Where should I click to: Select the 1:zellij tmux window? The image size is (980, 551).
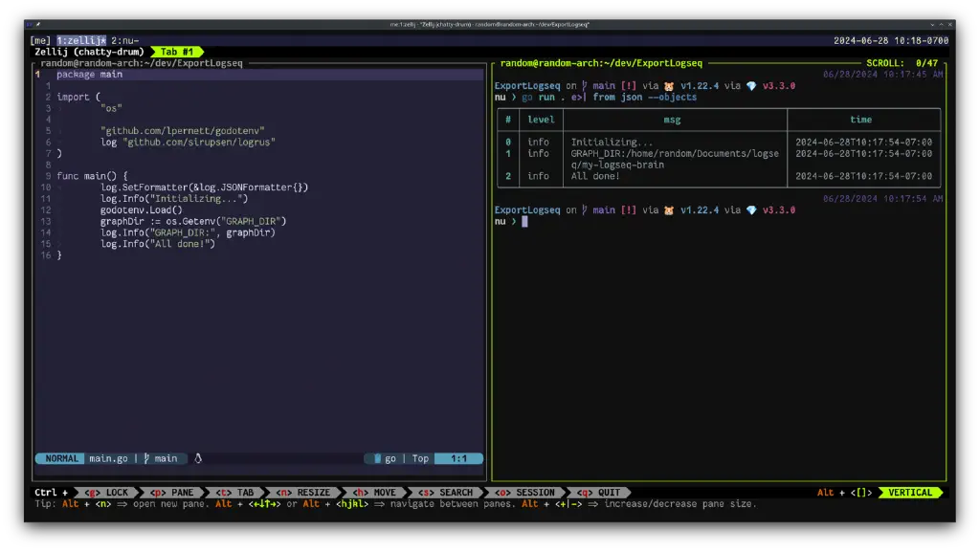81,40
